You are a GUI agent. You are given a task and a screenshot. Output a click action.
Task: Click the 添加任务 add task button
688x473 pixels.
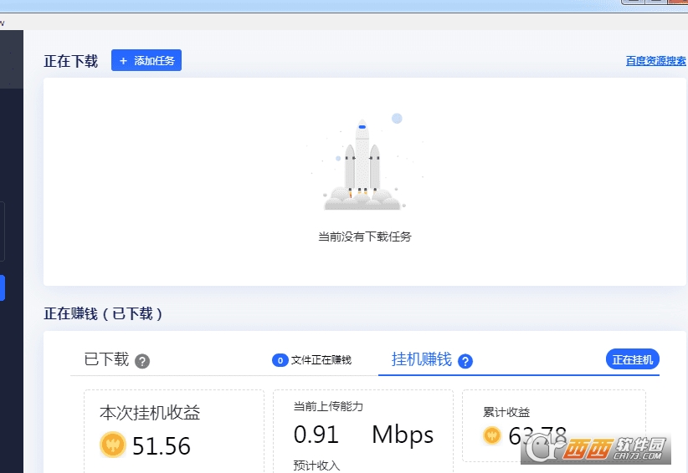(x=146, y=60)
